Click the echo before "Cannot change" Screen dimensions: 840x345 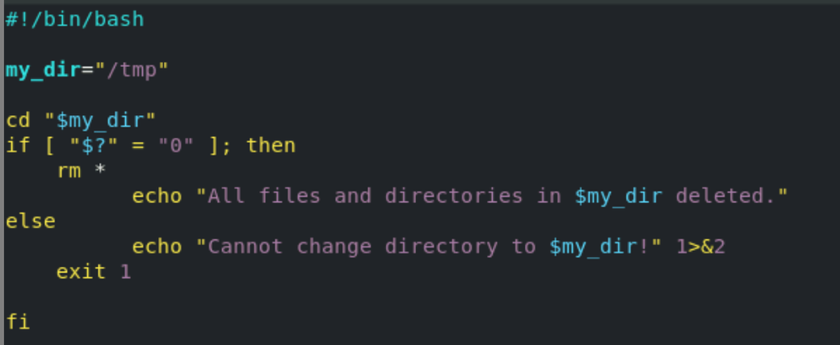pyautogui.click(x=156, y=246)
